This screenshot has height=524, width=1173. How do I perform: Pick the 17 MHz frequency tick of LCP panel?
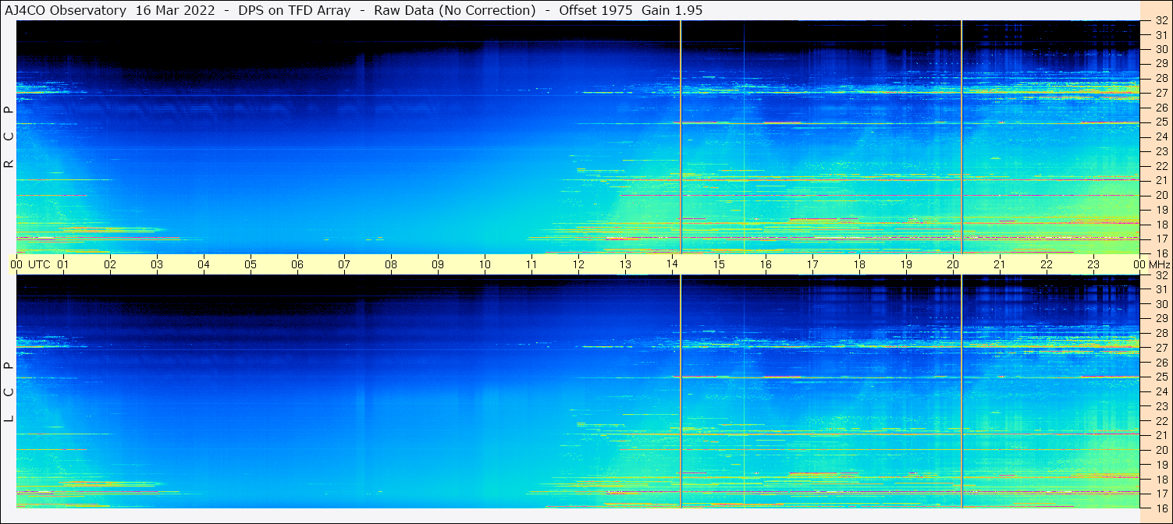point(1161,494)
